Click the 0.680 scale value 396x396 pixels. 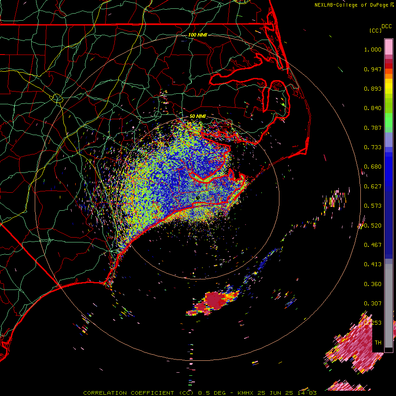(373, 167)
